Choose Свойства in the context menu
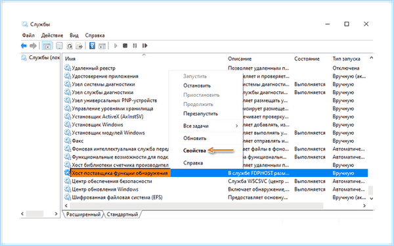This screenshot has height=246, width=394. (194, 151)
